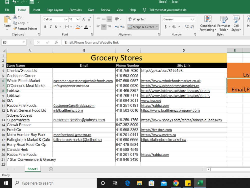Increase font size

point(84,19)
